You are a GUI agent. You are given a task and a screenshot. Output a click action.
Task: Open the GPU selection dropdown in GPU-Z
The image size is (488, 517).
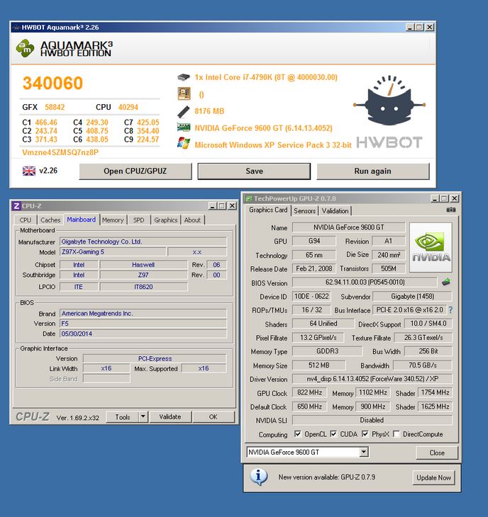tap(364, 452)
